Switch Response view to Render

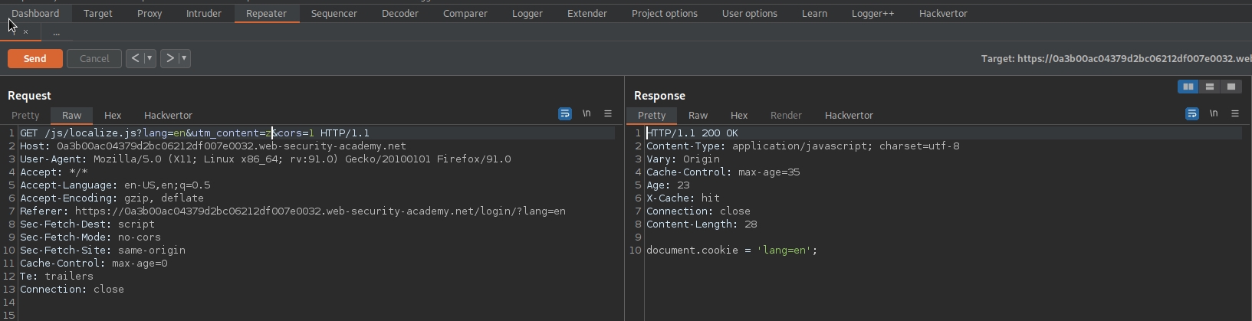point(787,115)
